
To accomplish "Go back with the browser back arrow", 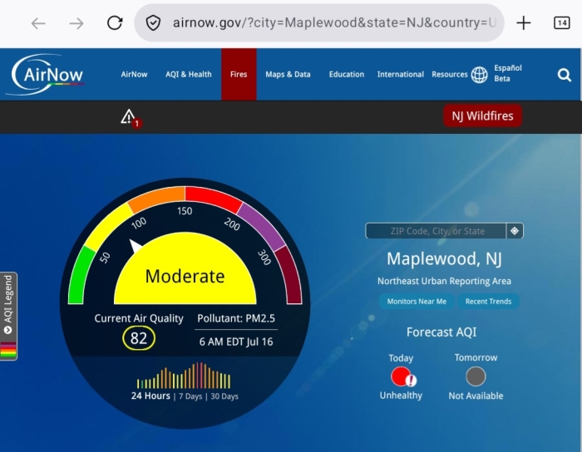I will pos(38,23).
